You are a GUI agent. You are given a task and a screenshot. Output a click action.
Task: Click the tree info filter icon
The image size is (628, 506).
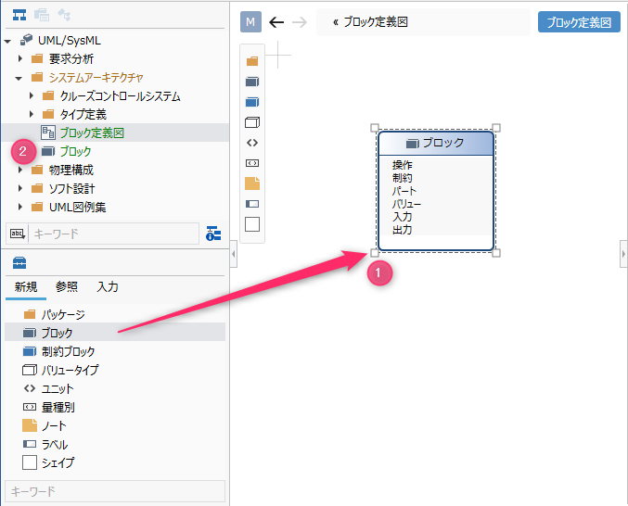point(213,234)
